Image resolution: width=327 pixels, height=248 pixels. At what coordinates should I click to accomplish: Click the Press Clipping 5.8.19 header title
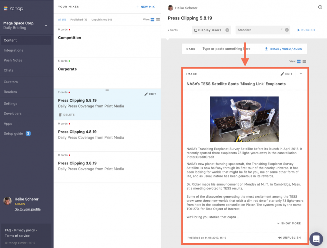190,18
